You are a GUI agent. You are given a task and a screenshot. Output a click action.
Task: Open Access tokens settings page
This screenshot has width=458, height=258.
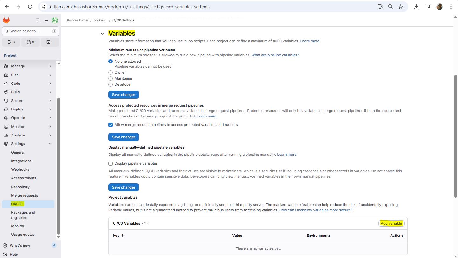tap(24, 178)
